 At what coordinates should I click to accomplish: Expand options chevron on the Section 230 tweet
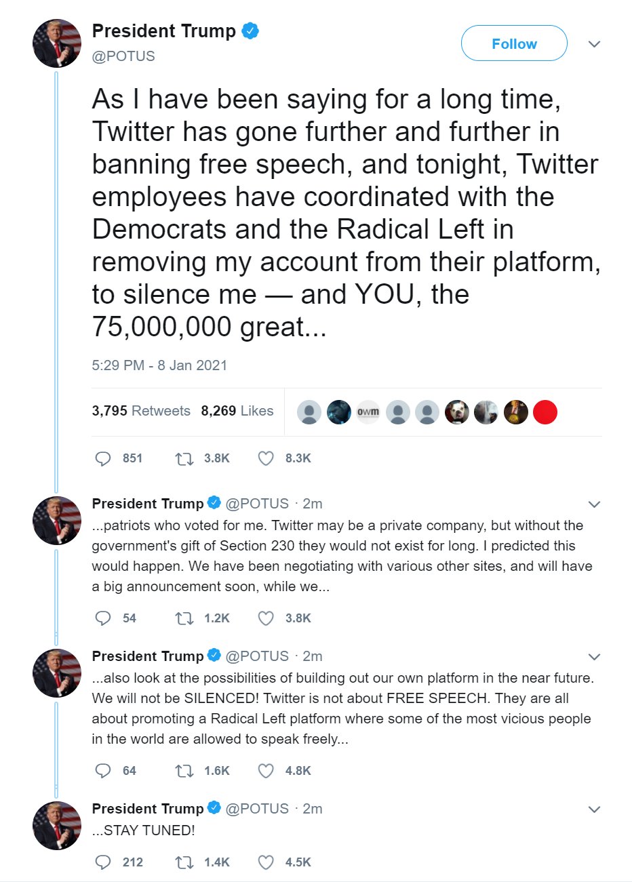click(594, 504)
